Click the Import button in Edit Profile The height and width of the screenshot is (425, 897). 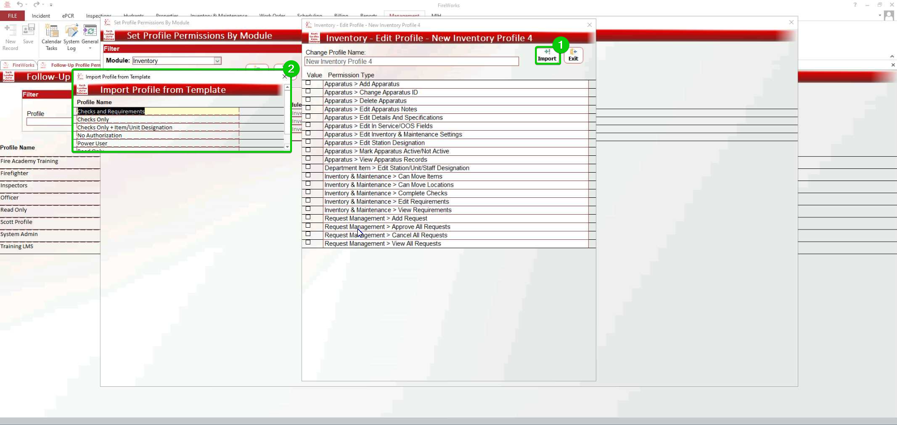point(547,55)
